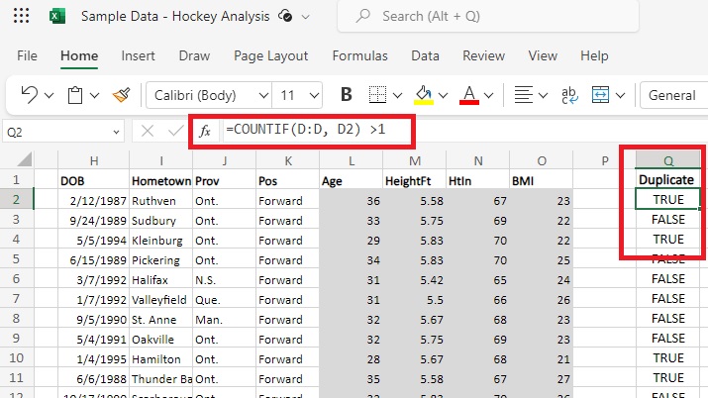Expand the Undo history dropdown
Image resolution: width=708 pixels, height=398 pixels.
(49, 96)
